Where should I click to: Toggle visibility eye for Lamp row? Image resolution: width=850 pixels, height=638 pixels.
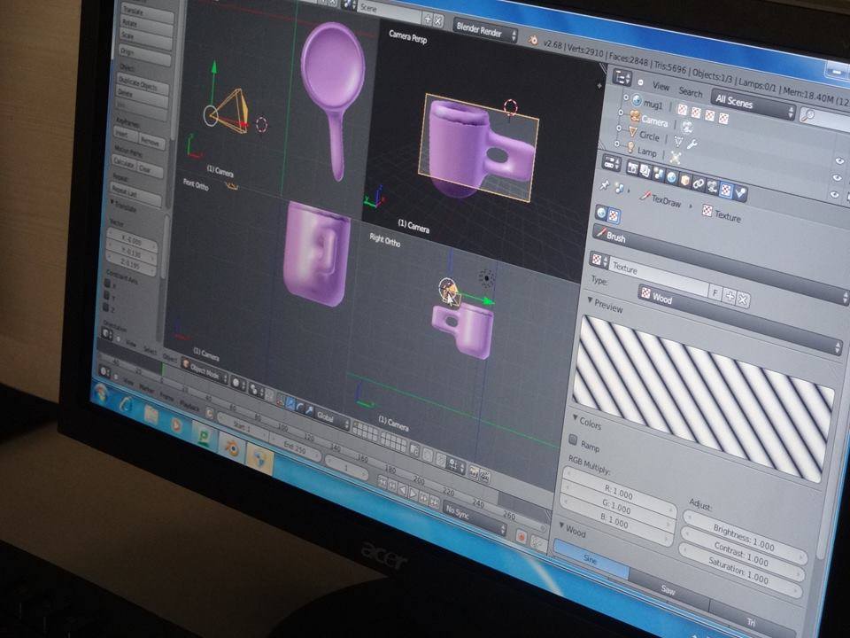[x=836, y=195]
